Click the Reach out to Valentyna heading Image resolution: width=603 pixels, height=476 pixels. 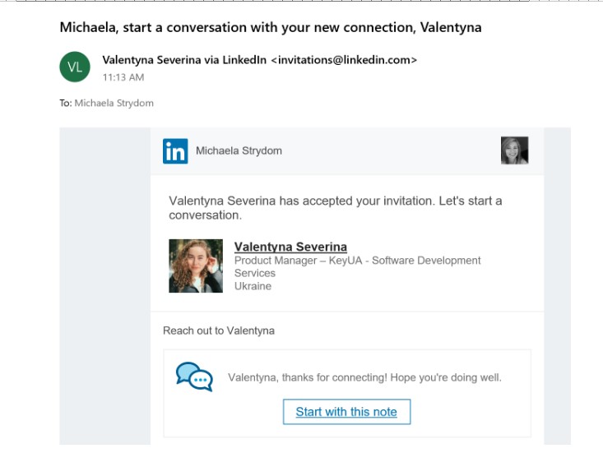coord(219,330)
